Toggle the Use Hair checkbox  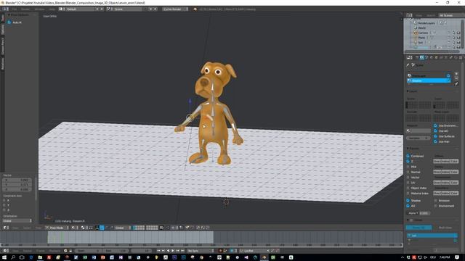click(436, 141)
